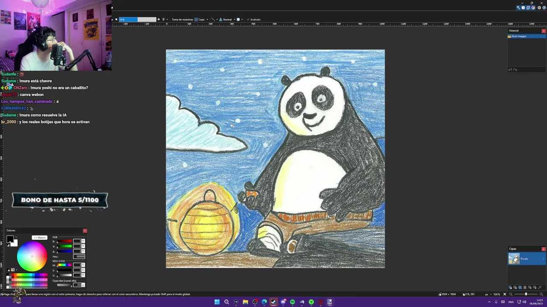Screen dimensions: 547x307
Task: Show hidden tray icons chevron
Action: point(489,302)
